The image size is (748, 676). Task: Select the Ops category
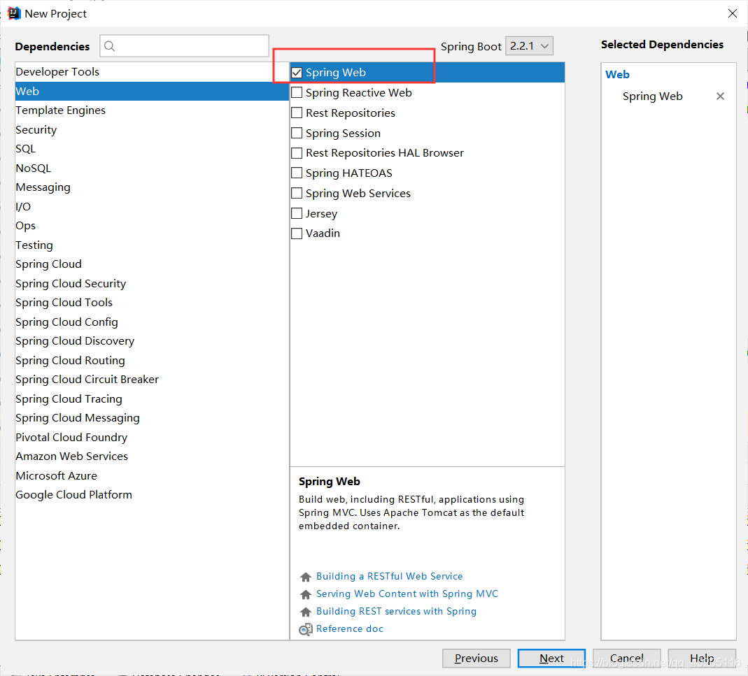point(152,226)
